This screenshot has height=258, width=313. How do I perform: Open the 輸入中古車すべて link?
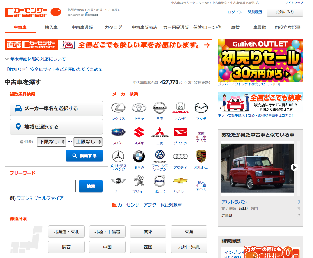pos(201,186)
